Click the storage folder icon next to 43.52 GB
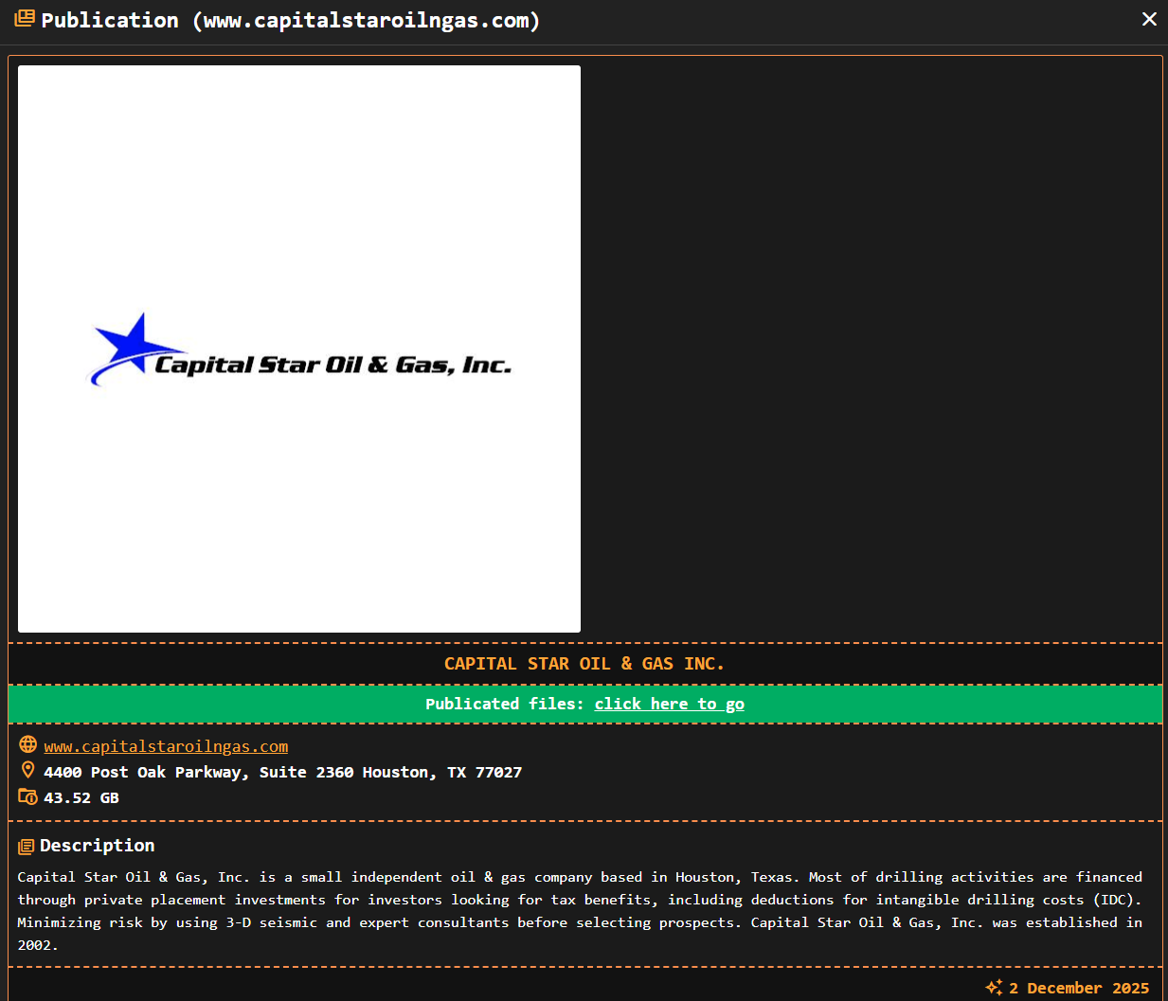The width and height of the screenshot is (1168, 1001). (x=27, y=795)
